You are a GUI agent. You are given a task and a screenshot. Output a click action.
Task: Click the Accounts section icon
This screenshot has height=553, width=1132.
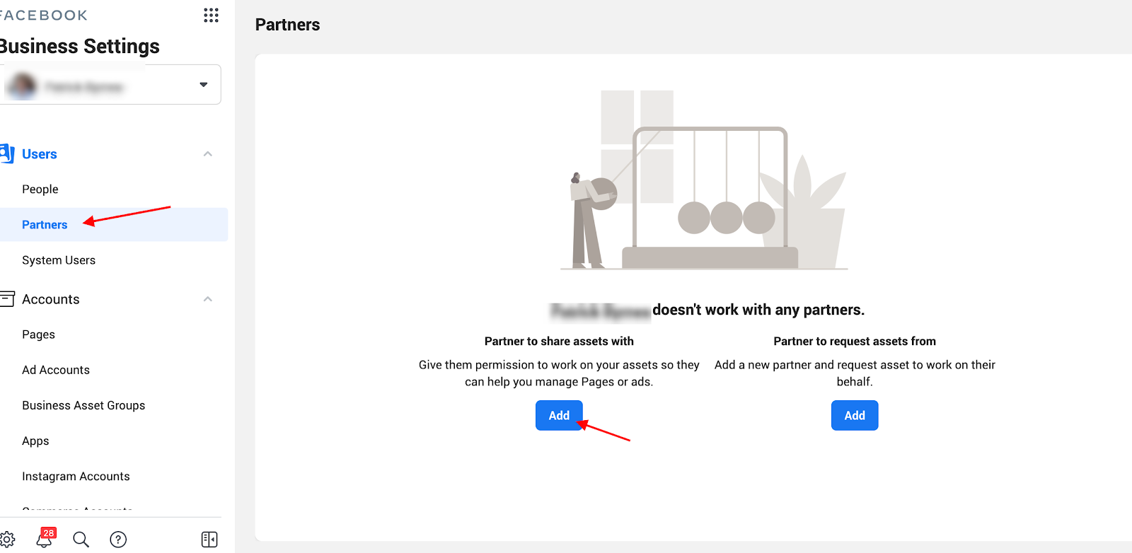(7, 299)
